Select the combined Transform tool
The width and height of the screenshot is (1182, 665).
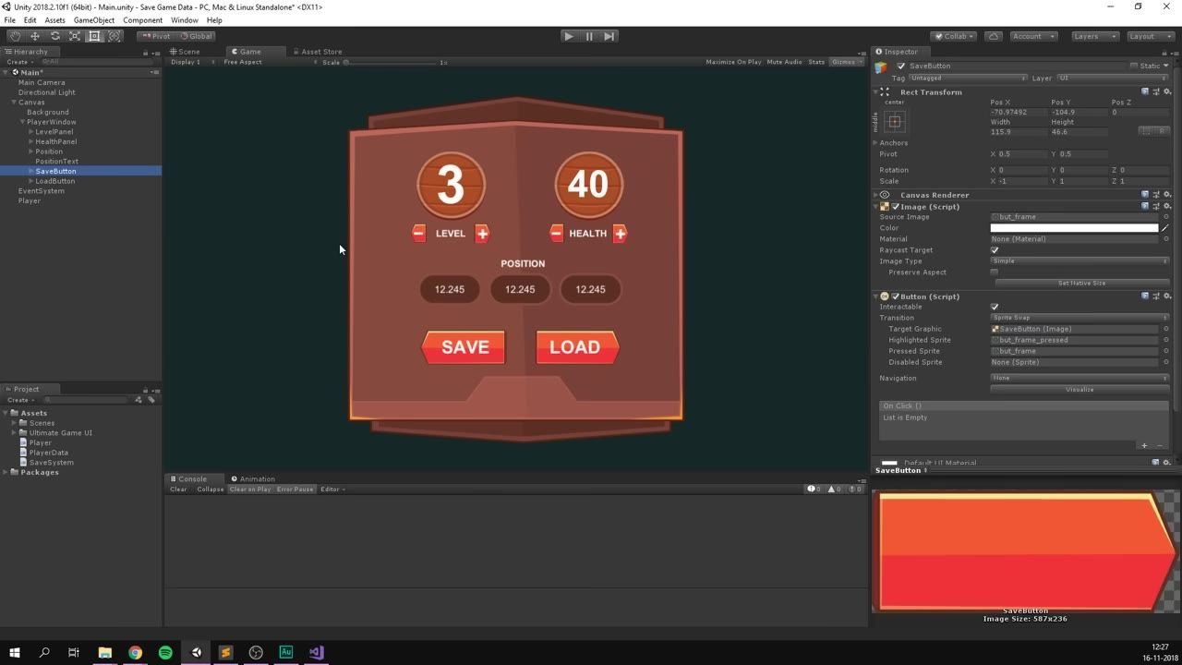coord(115,36)
